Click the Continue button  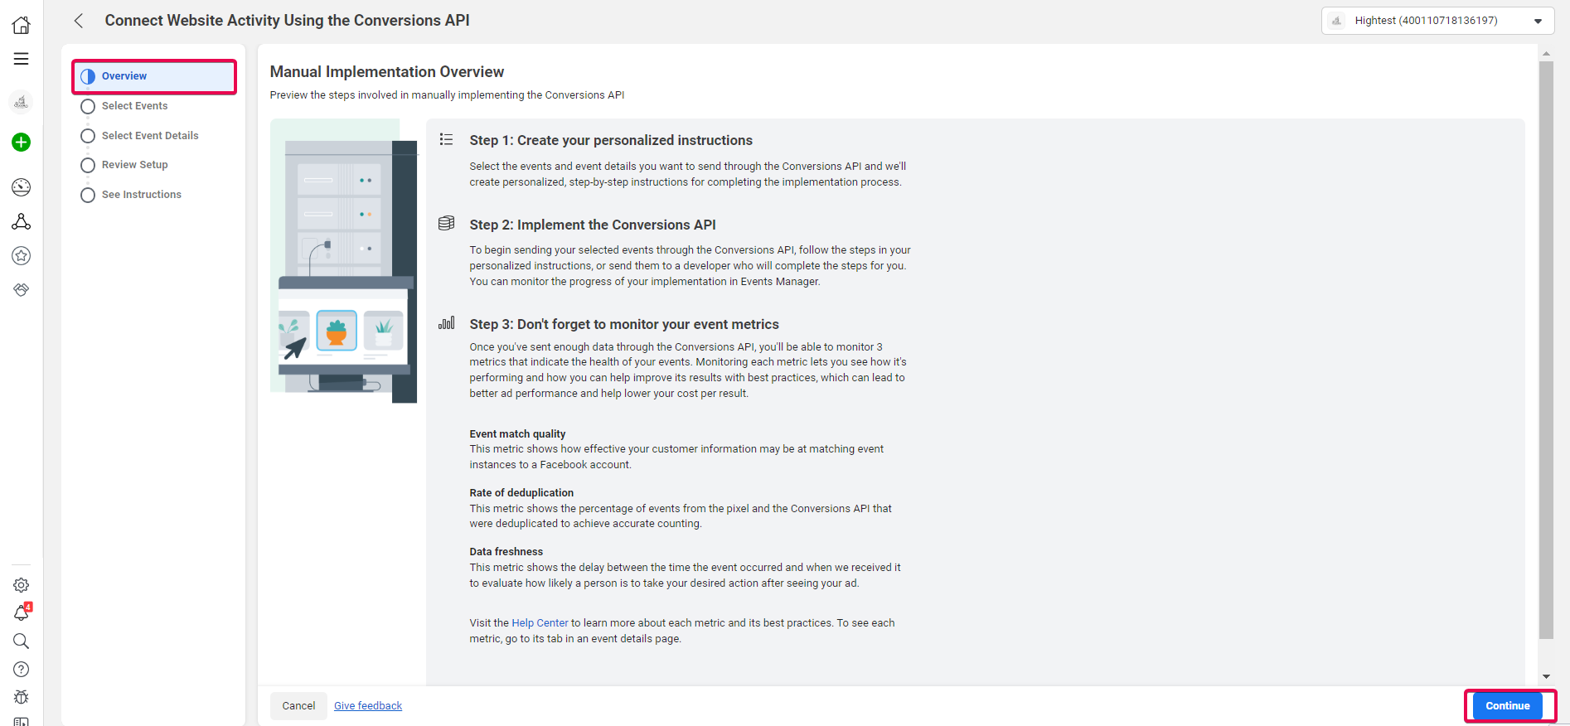coord(1508,706)
